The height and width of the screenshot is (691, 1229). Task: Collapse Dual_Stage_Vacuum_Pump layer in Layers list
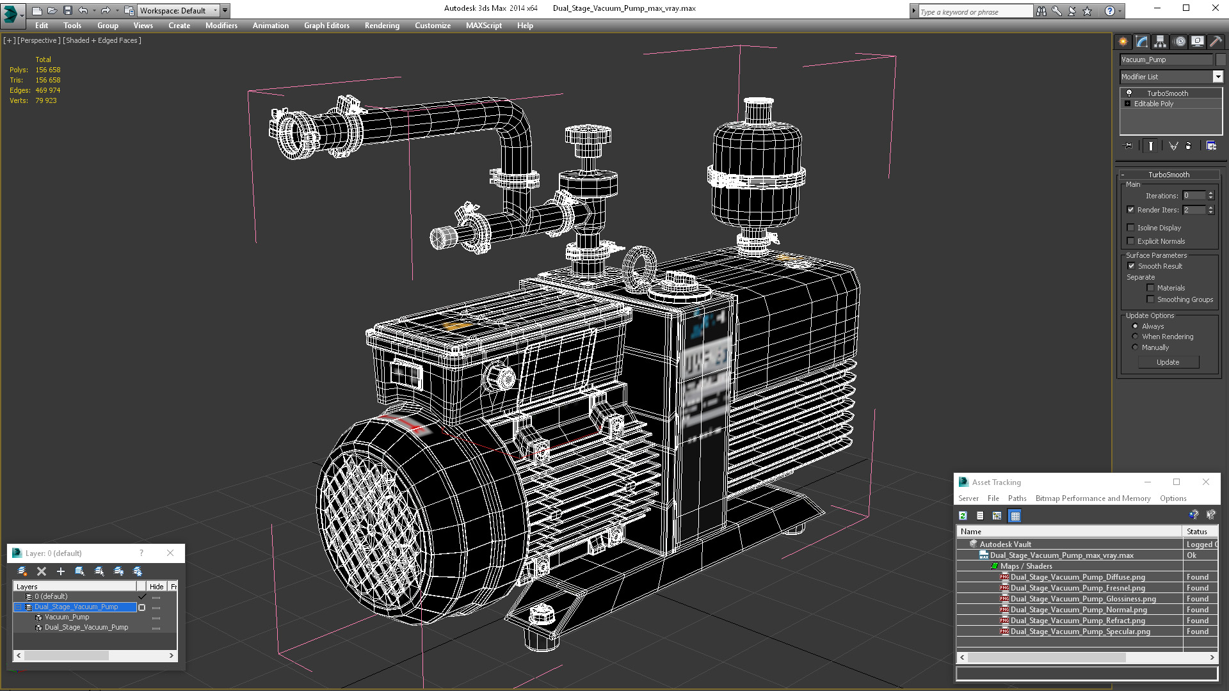tap(19, 607)
